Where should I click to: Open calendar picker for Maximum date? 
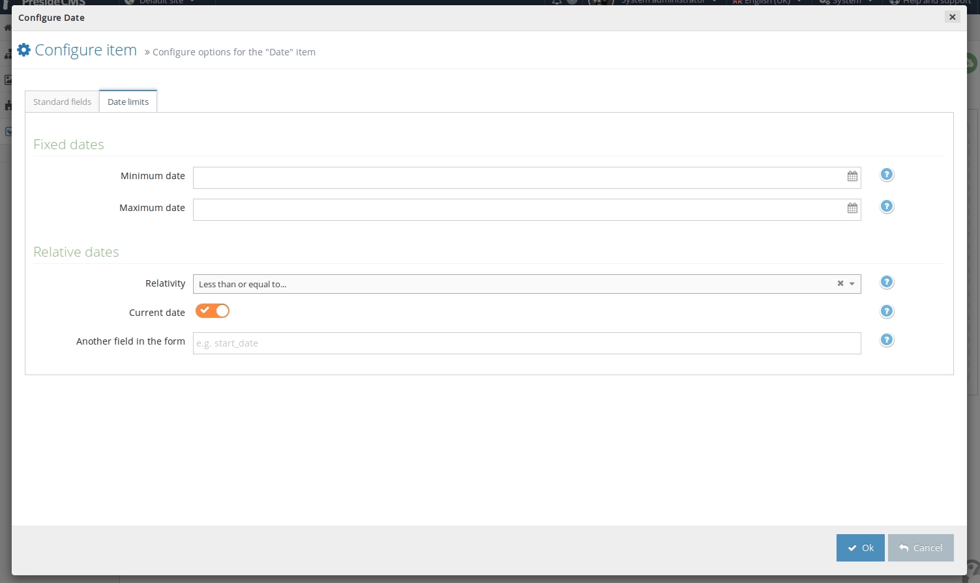pos(852,208)
